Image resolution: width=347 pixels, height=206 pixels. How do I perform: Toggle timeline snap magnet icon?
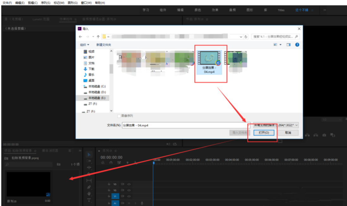point(111,163)
